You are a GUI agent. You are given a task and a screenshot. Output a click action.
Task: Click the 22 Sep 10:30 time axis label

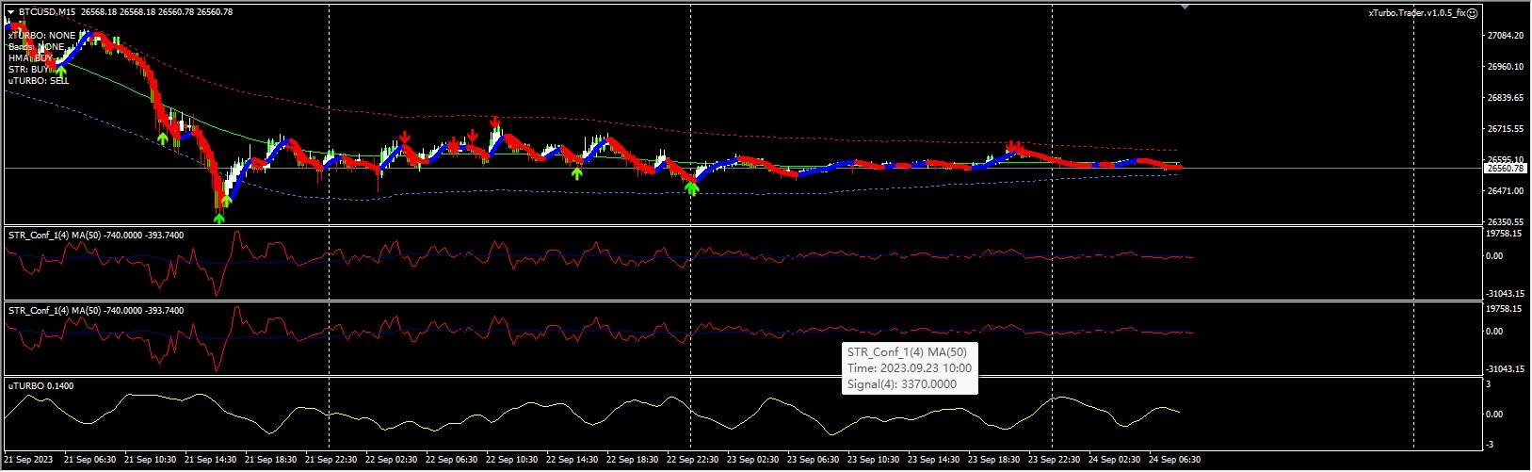(x=513, y=460)
